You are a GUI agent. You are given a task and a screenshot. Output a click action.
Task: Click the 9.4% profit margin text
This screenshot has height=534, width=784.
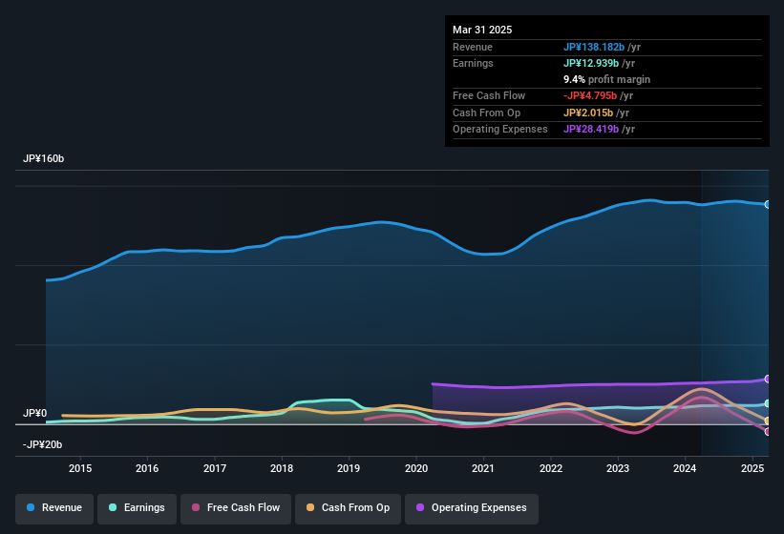click(606, 79)
